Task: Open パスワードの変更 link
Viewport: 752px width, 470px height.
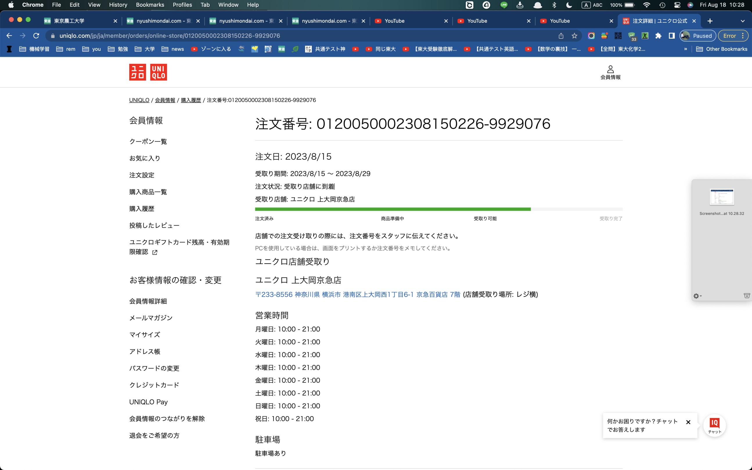Action: pos(154,368)
